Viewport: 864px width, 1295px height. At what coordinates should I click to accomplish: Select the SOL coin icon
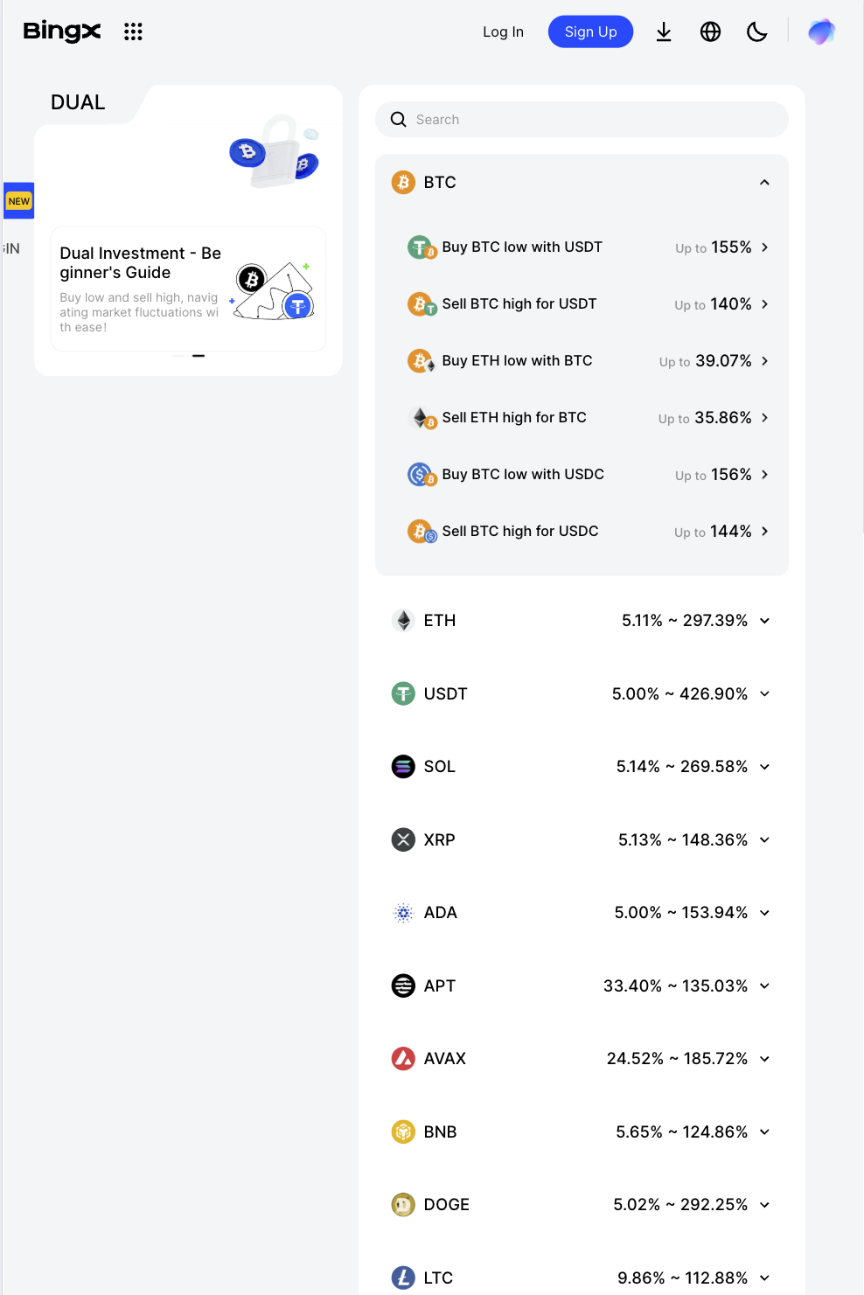coord(403,766)
